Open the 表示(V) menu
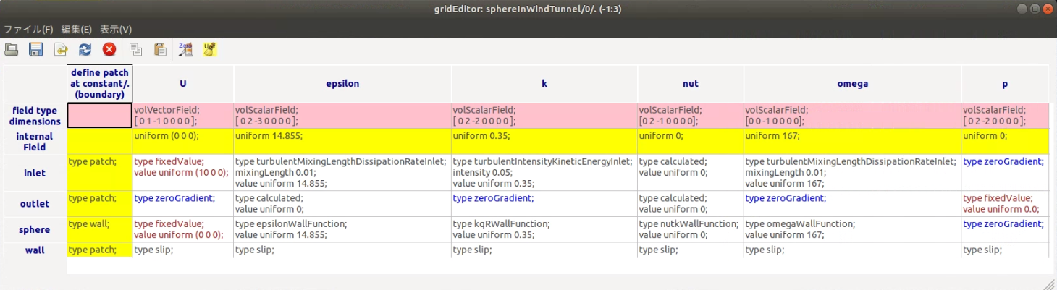Screen dimensions: 1057x290 click(116, 30)
